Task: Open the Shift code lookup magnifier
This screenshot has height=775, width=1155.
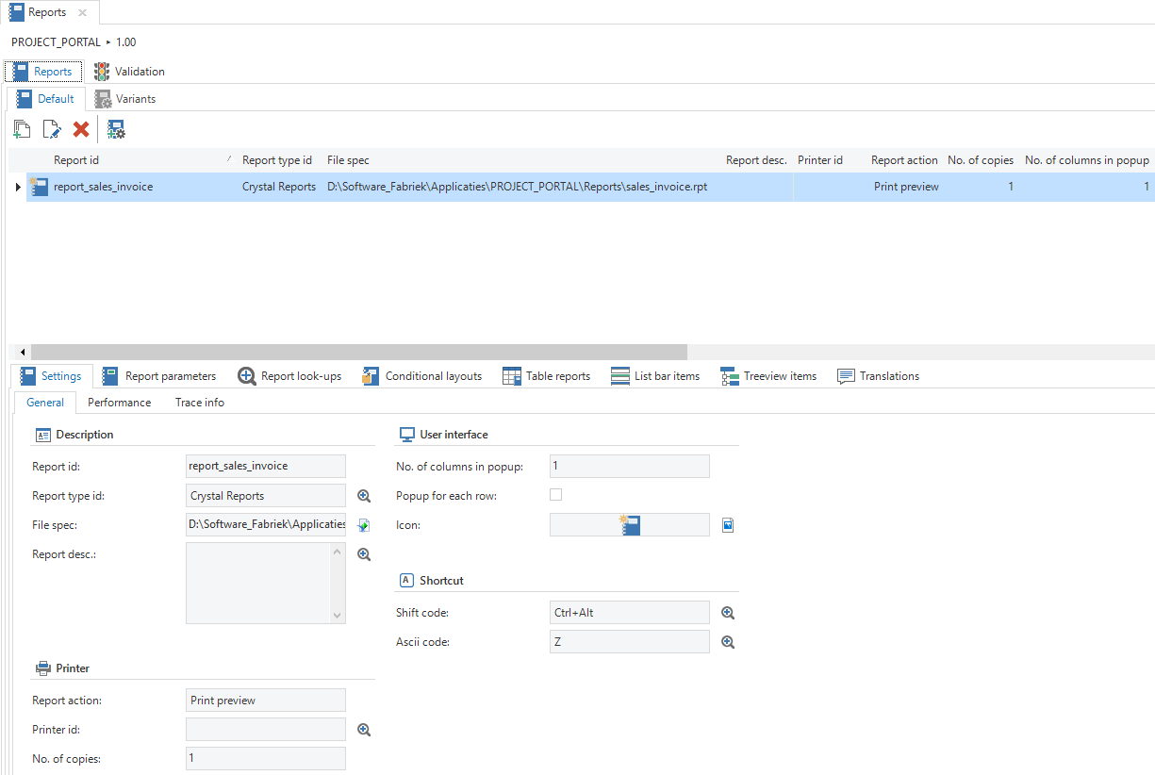Action: click(728, 613)
